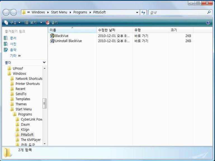Screen dimensions: 215x161
Task: Click the Refresh button by address bar
Action: coord(143,13)
